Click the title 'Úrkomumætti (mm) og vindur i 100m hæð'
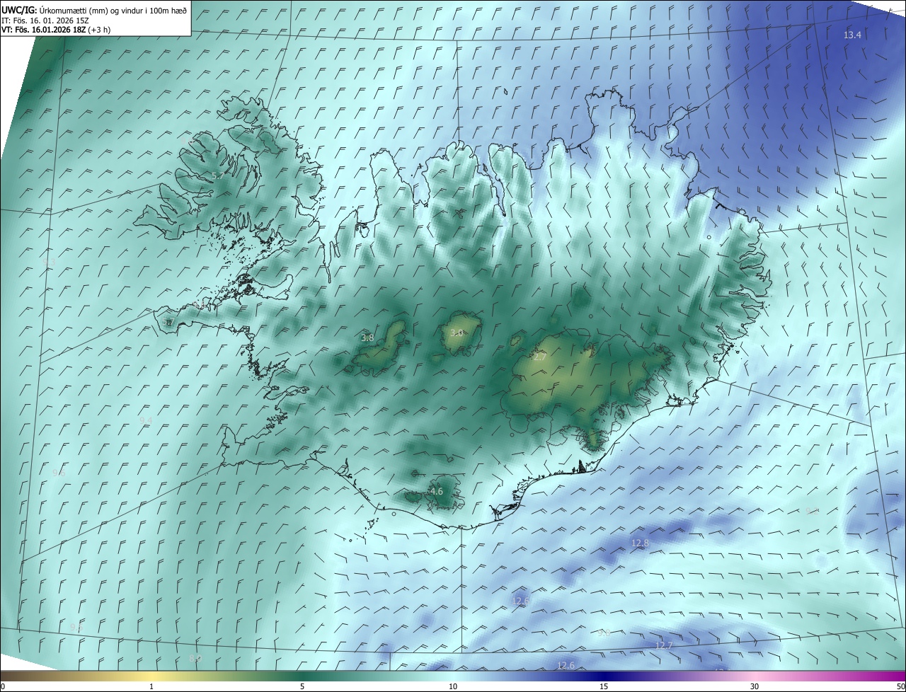 point(113,10)
